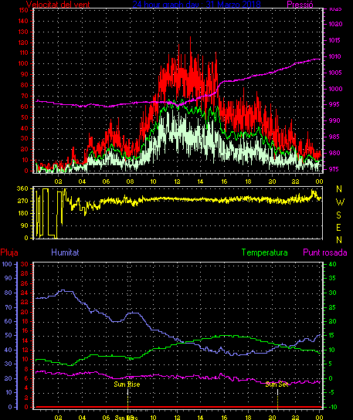Click the red 26 rain axis value
353x420 pixels.
25,283
